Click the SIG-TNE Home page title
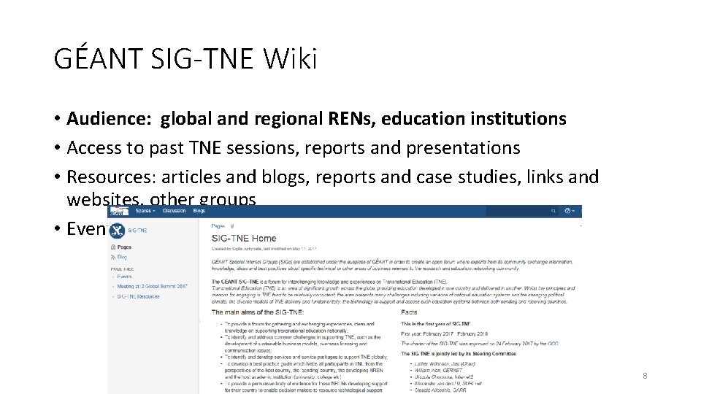 pos(244,239)
